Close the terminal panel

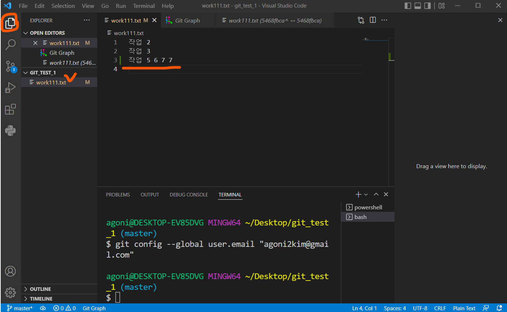click(386, 194)
